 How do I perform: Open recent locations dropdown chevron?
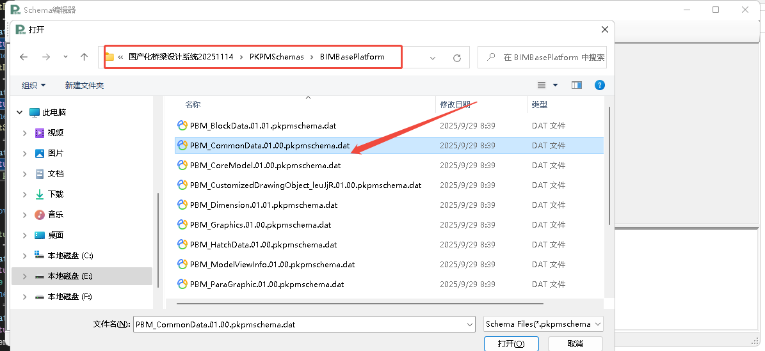tap(65, 57)
